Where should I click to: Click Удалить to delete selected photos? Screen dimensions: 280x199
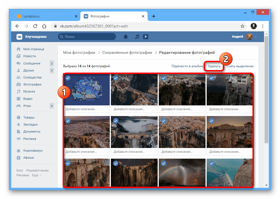(214, 66)
